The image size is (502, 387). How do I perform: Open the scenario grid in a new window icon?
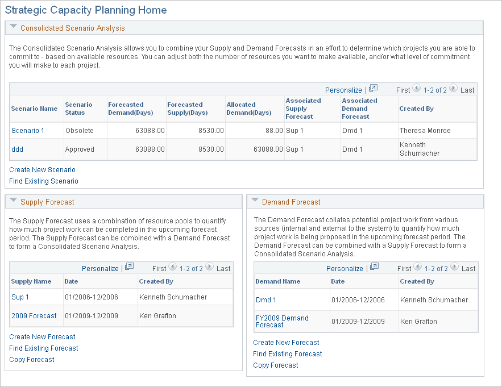point(373,89)
